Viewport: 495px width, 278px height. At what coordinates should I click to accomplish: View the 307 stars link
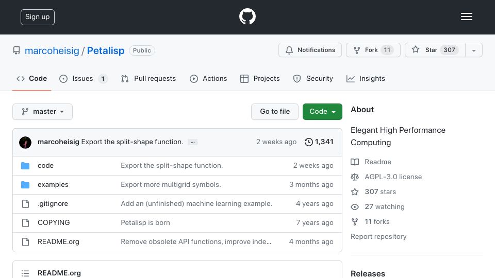380,192
